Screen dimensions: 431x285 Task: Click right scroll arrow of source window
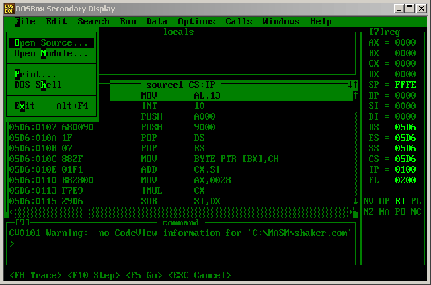coord(350,212)
